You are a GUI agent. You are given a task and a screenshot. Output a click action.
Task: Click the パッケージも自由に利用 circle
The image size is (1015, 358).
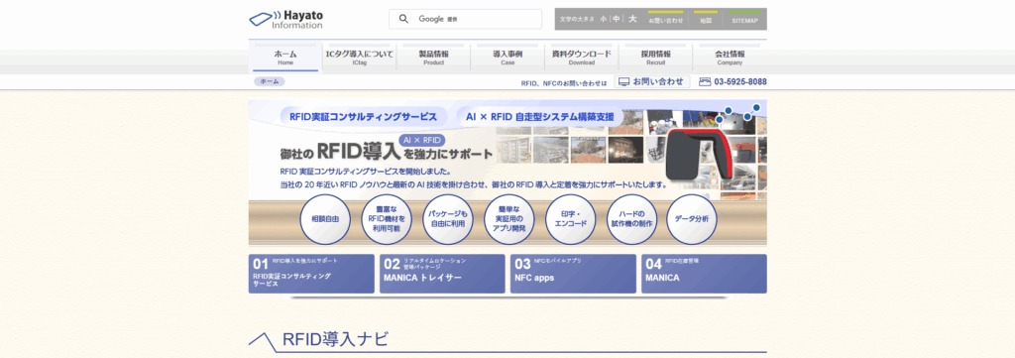tap(448, 219)
